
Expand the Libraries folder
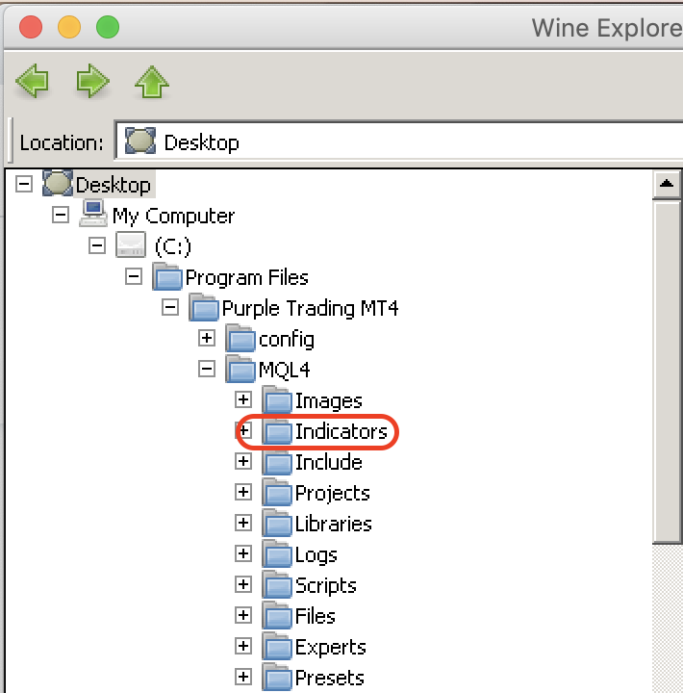point(243,523)
